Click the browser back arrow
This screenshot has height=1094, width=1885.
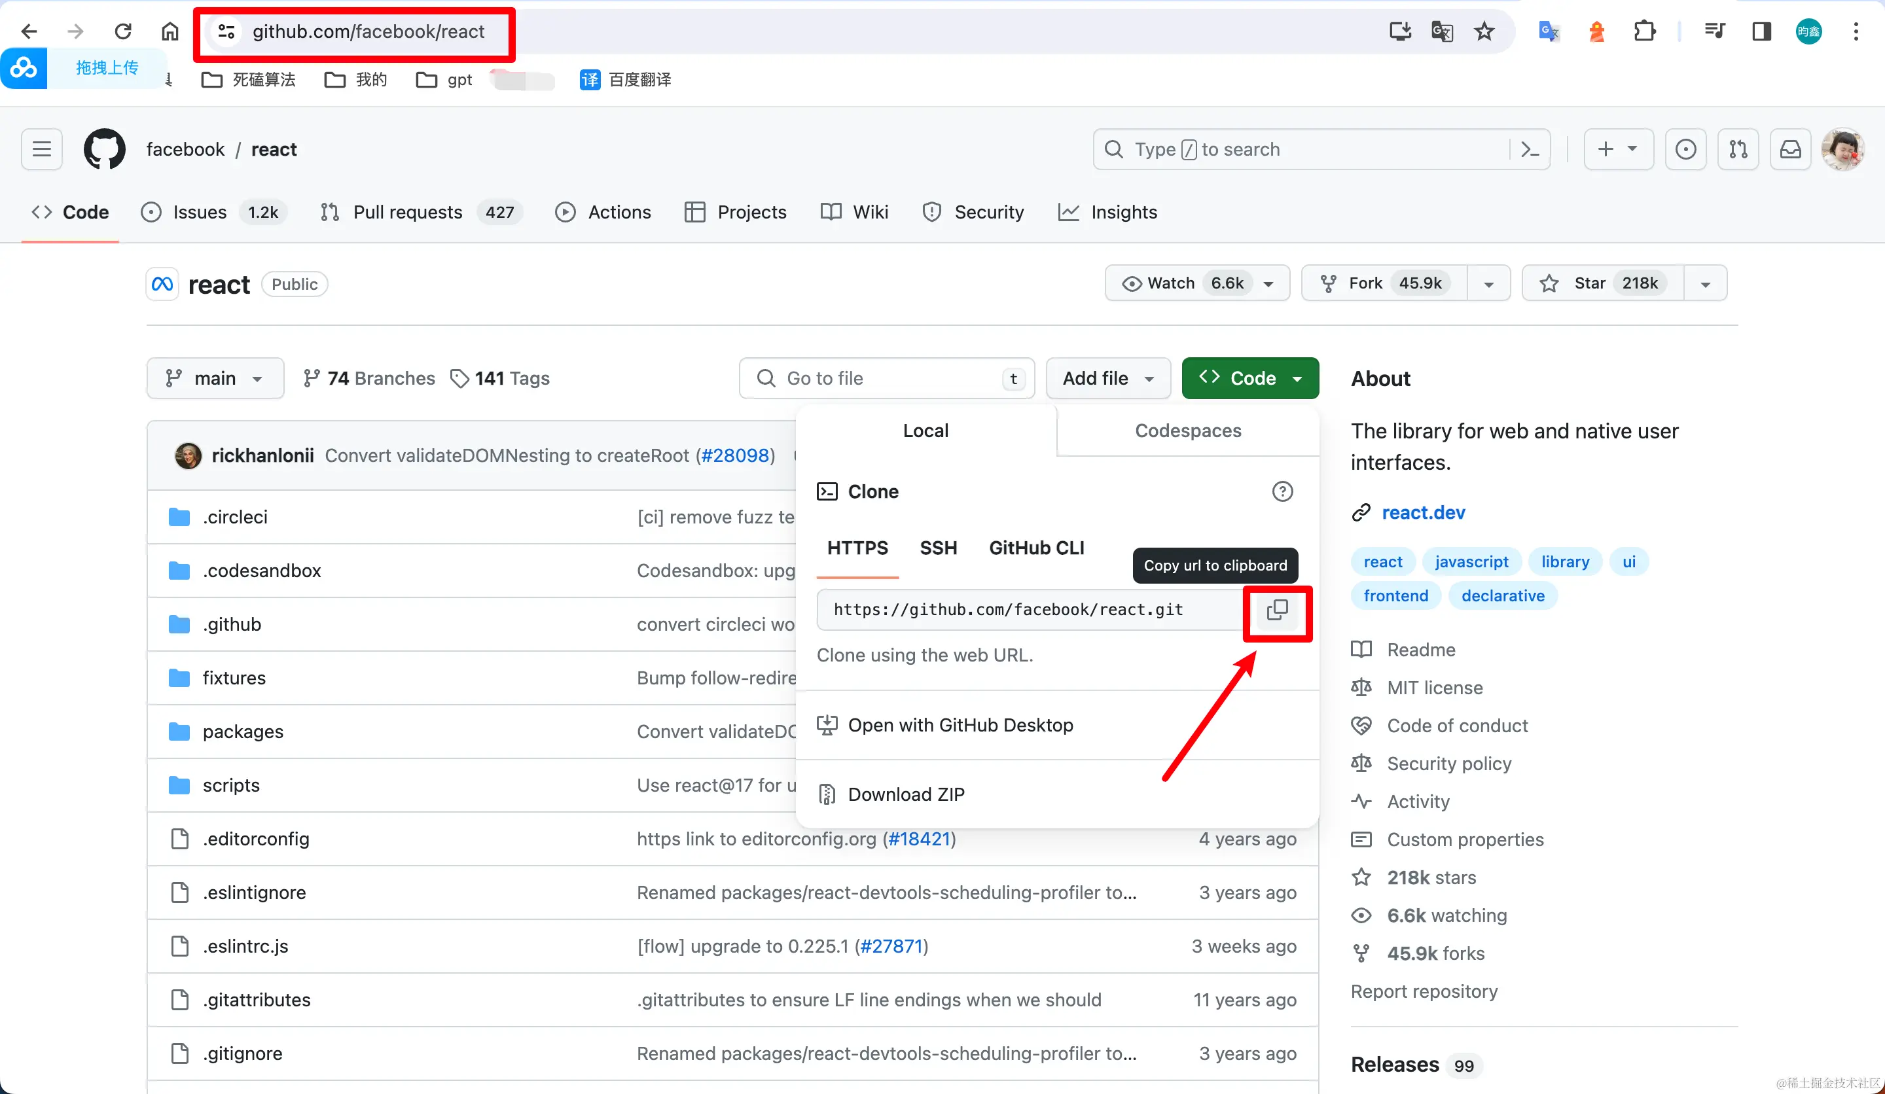28,31
